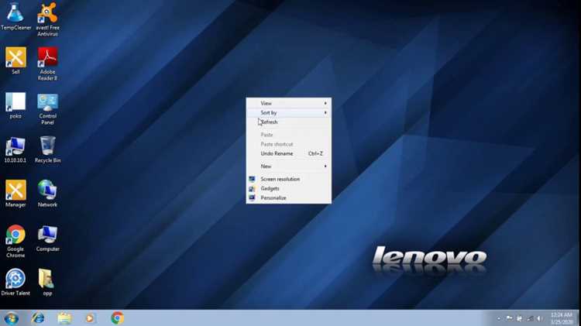Select the 10.10.10.1 network shortcut

point(15,149)
